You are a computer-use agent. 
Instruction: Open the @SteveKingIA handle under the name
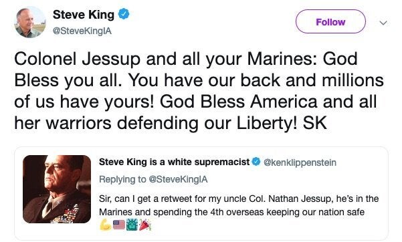click(x=82, y=31)
